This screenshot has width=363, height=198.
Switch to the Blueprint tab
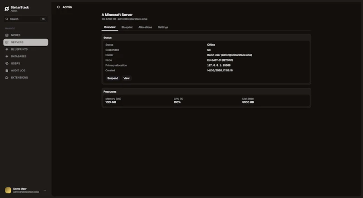click(x=127, y=27)
